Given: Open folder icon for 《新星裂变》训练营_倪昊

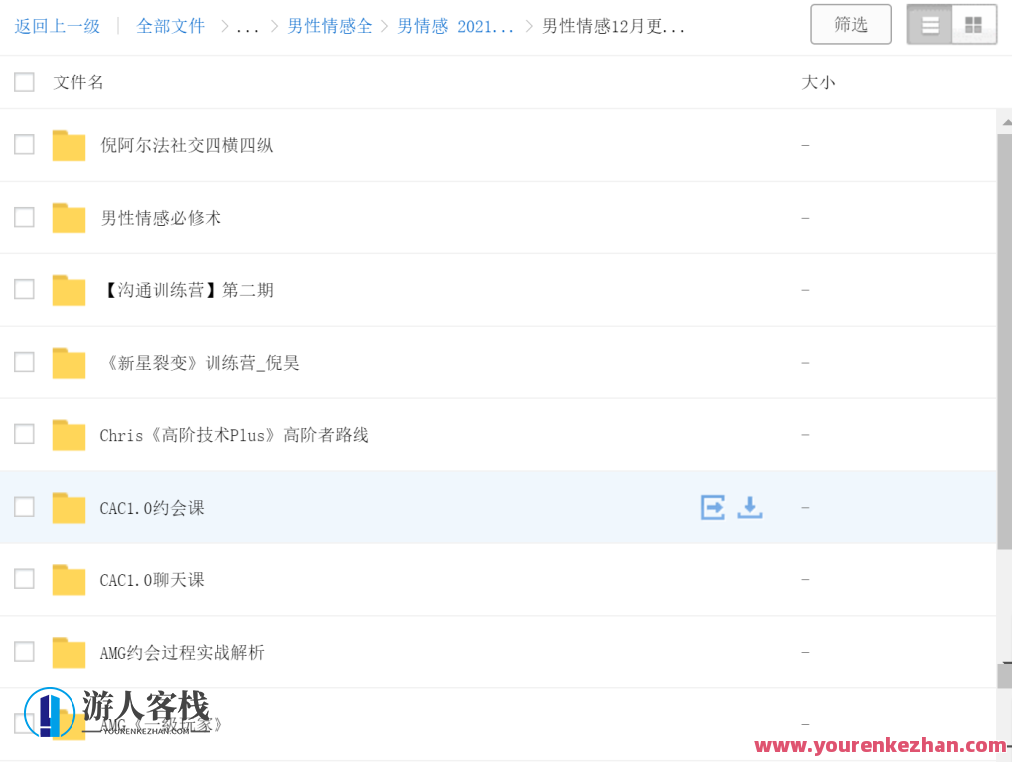Looking at the screenshot, I should [x=70, y=363].
